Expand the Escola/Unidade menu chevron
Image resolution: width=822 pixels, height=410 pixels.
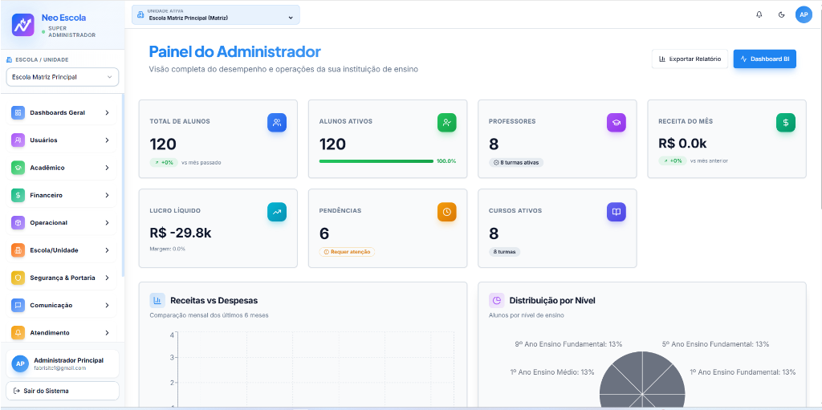click(107, 250)
